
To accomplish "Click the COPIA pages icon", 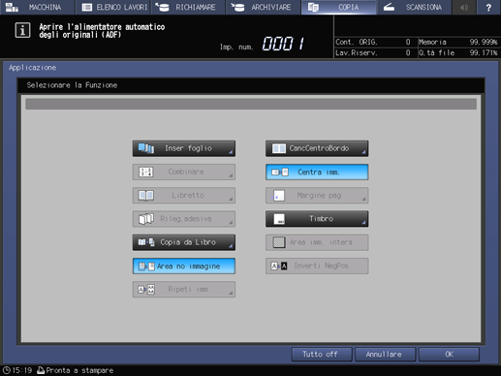I will pyautogui.click(x=313, y=7).
